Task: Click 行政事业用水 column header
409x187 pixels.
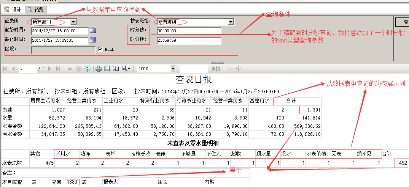Action: tap(191, 101)
